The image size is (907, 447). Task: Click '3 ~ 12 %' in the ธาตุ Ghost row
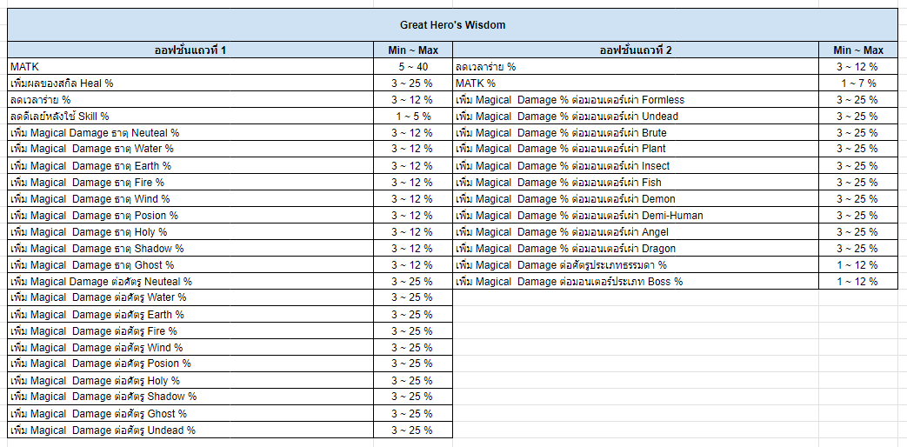[413, 265]
